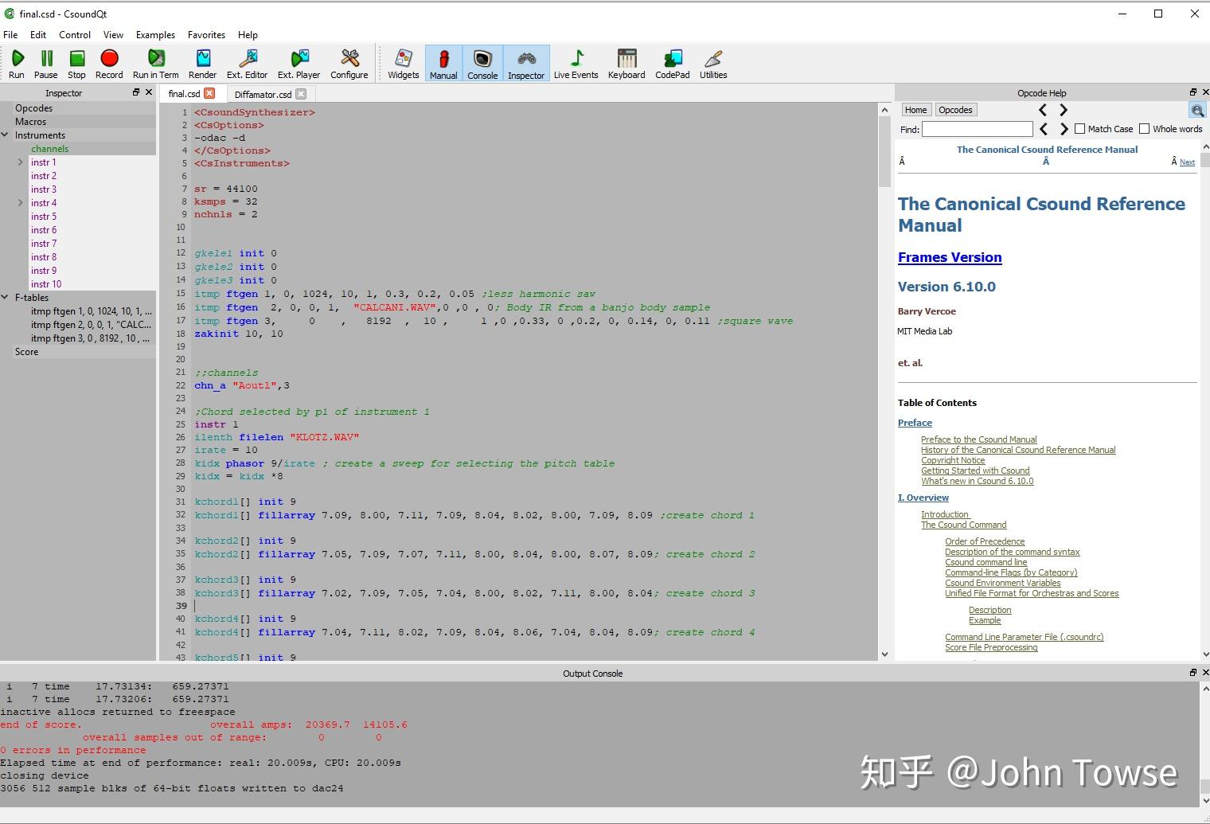Viewport: 1210px width, 824px height.
Task: Follow the Frames Version link
Action: (x=950, y=257)
